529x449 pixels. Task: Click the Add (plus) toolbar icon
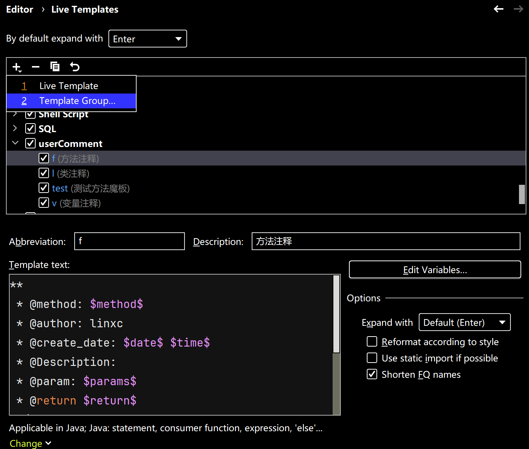click(x=17, y=67)
